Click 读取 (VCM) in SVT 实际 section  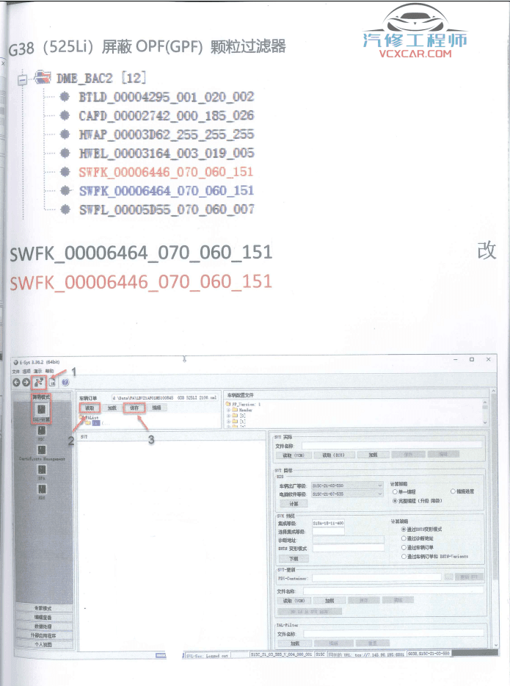point(294,455)
